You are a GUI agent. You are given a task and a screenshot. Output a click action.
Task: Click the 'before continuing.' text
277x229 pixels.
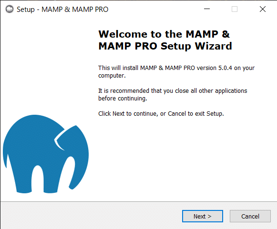click(123, 99)
